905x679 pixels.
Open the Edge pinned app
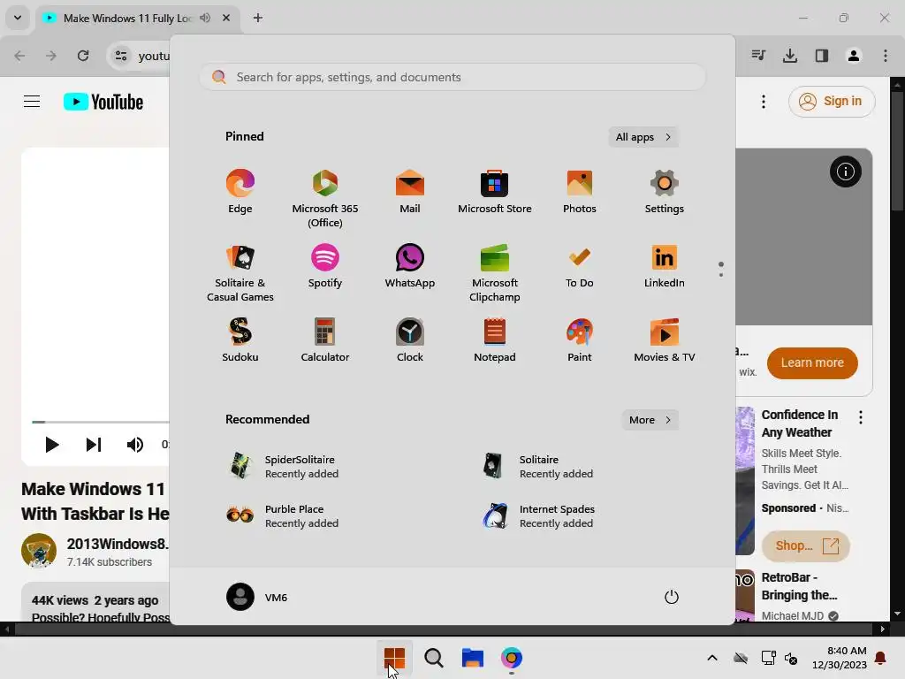[x=240, y=192]
